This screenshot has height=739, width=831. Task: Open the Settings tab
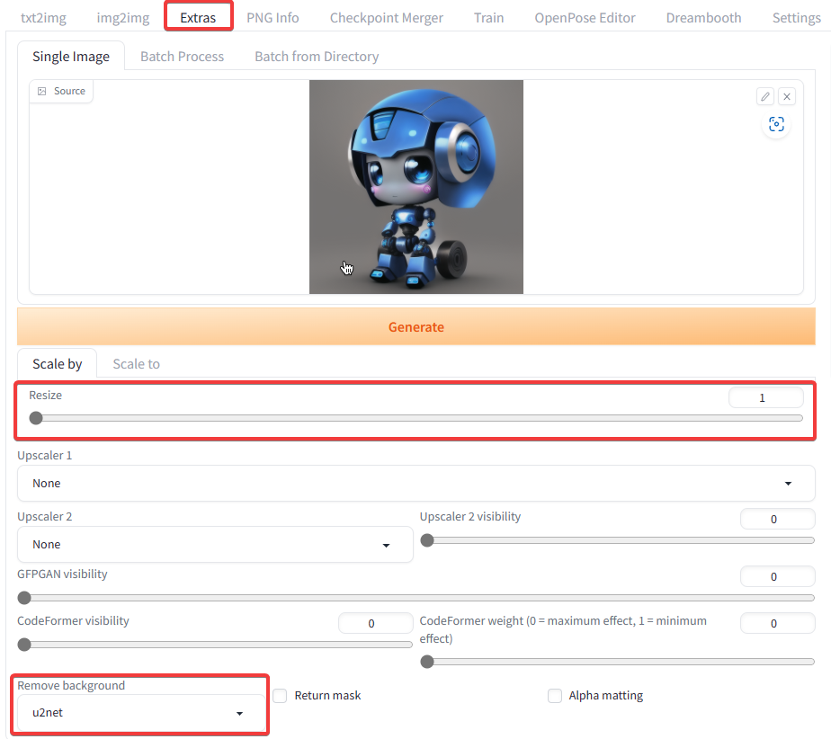(796, 17)
